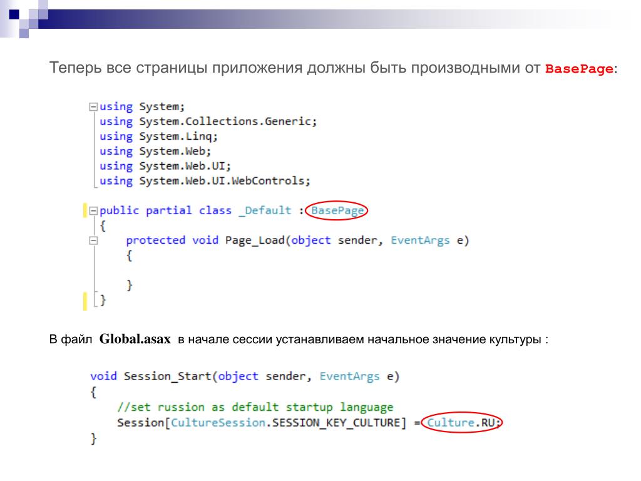Click EventArgs type in Session_Start signature

(349, 376)
